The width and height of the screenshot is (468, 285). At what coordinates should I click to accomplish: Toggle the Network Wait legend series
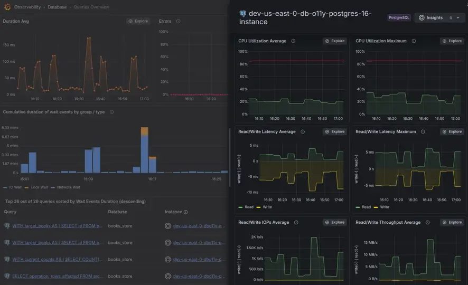[65, 187]
